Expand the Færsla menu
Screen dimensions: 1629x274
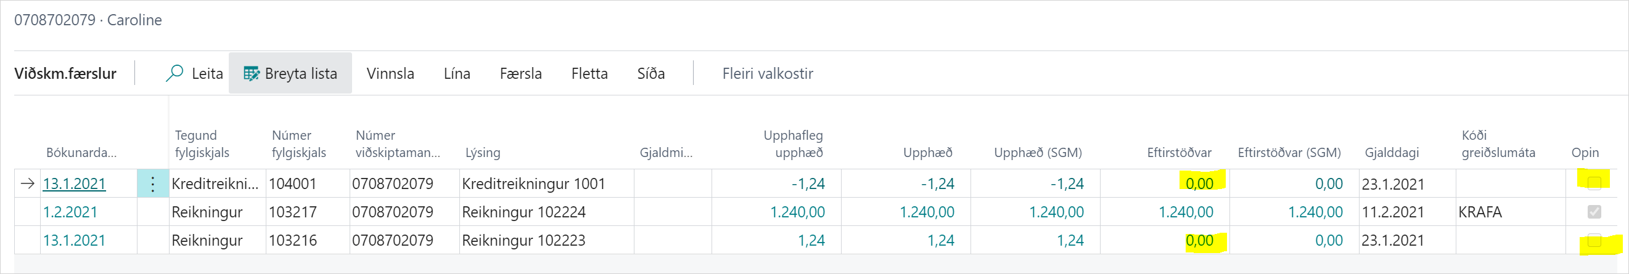[x=520, y=74]
